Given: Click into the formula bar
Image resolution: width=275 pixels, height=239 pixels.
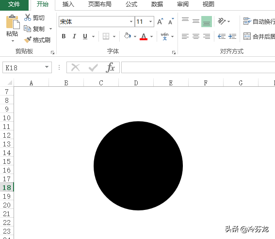Looking at the screenshot, I should 198,67.
